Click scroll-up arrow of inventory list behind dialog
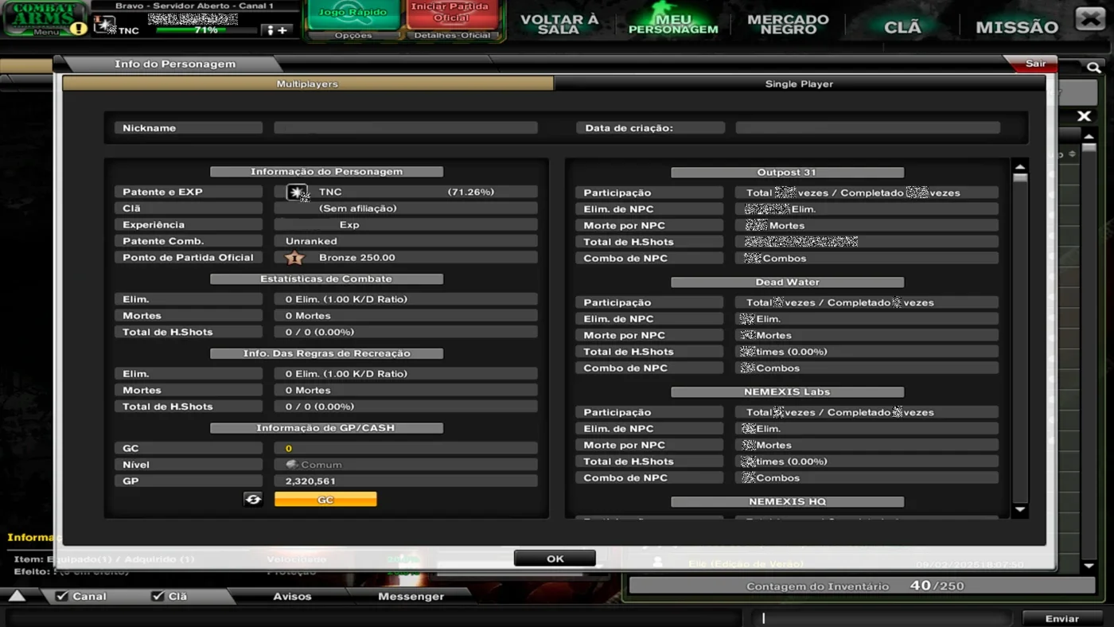Viewport: 1114px width, 627px height. tap(1089, 137)
